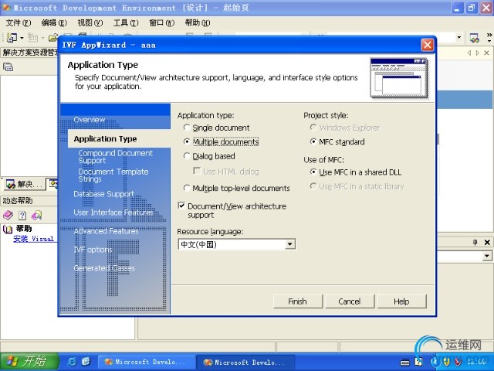This screenshot has width=494, height=371.
Task: Go to Document Template Strings page
Action: 113,175
